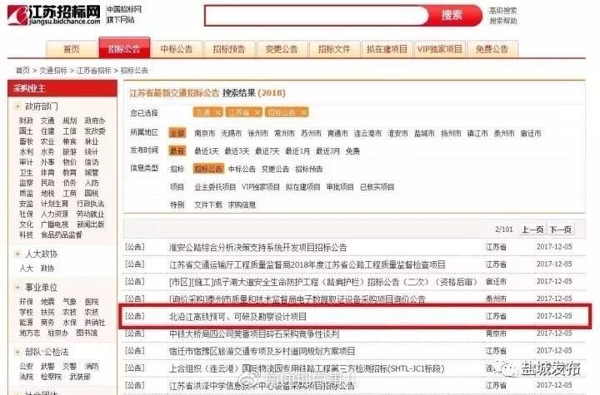Viewport: 600px width, 395px height.
Task: Select 人大 under 人大政协
Action: click(x=26, y=269)
